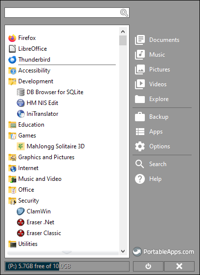Close the menu with X button
The image size is (200, 275).
(179, 266)
